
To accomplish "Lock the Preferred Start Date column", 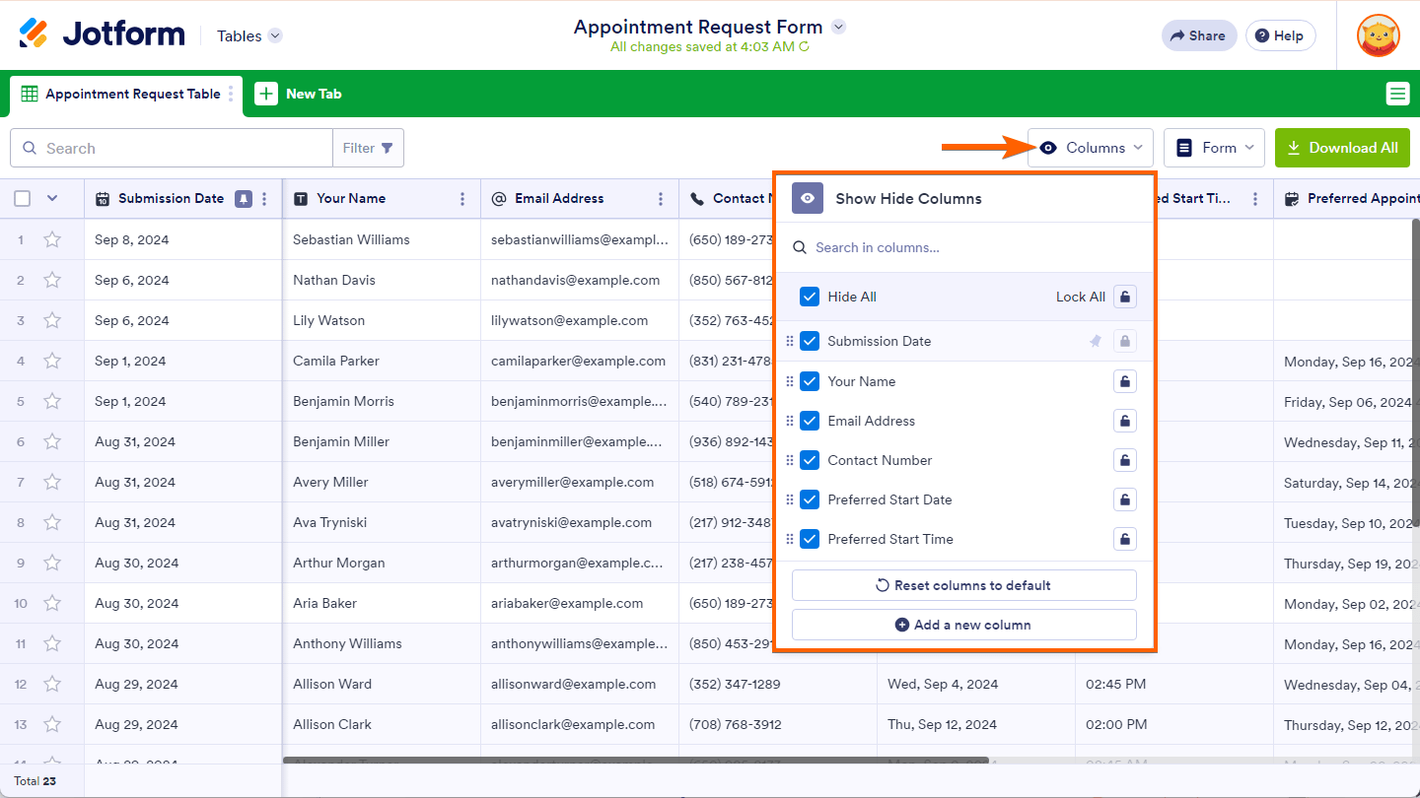I will [x=1125, y=499].
